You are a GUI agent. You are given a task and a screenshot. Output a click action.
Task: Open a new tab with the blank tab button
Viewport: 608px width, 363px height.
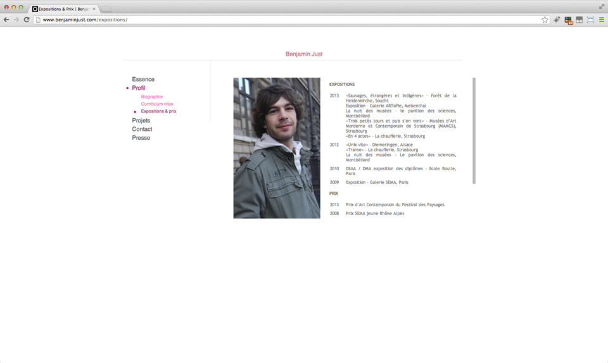(106, 9)
